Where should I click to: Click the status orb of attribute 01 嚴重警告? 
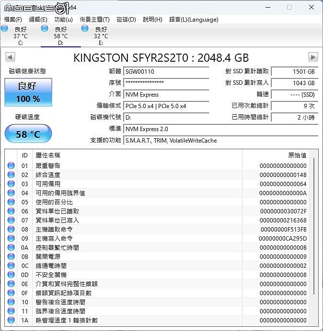pos(11,165)
